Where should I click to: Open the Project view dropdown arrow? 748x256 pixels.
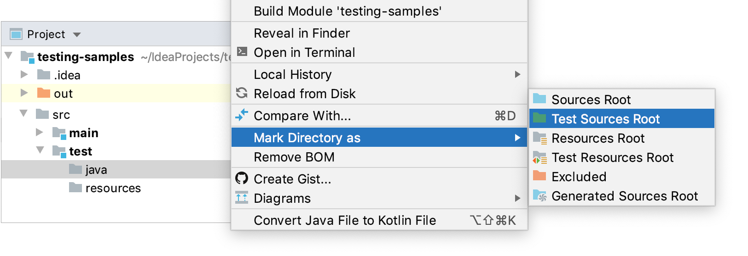(77, 34)
